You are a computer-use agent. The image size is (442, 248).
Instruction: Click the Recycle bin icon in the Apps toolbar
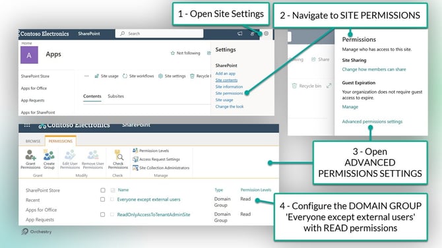point(192,76)
